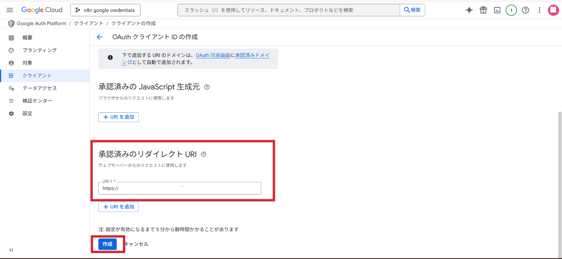562x259 pixels.
Task: Open the notifications badge showing 1
Action: point(511,10)
